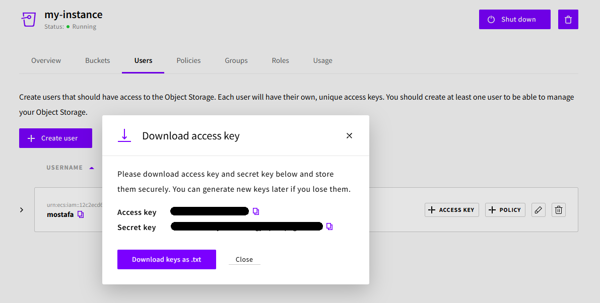Copy the Secret key to clipboard
The width and height of the screenshot is (600, 303).
(x=329, y=226)
